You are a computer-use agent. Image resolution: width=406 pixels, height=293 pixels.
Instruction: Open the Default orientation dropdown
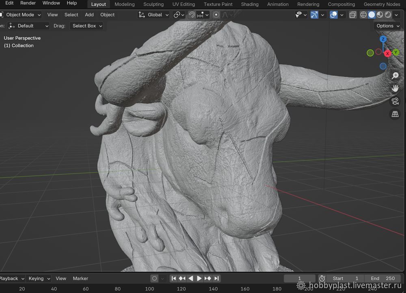pyautogui.click(x=28, y=26)
